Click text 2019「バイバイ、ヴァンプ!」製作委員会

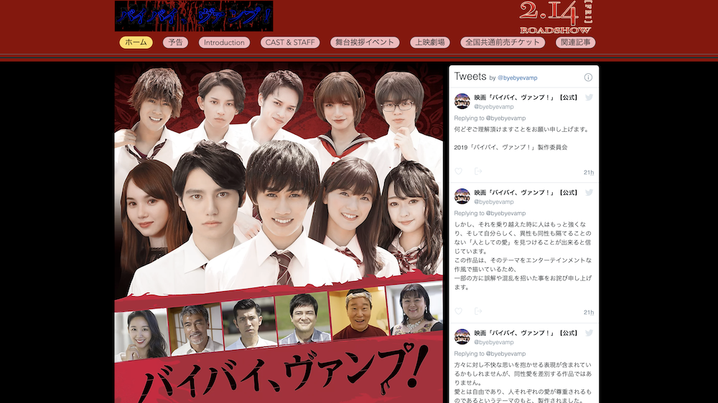(x=511, y=147)
